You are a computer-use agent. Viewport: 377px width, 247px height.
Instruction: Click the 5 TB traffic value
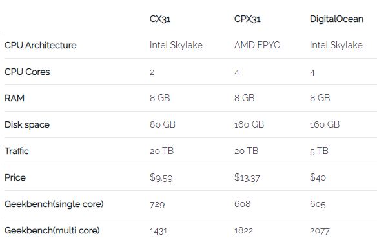319,151
